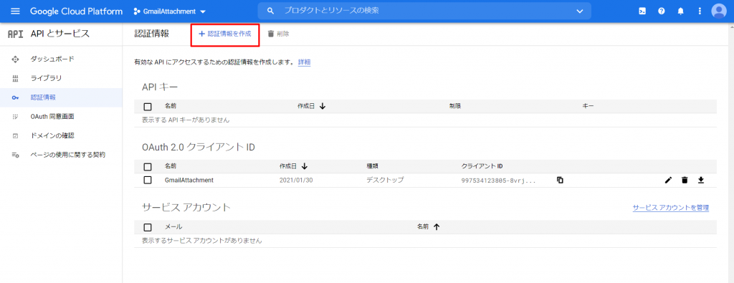Click the 削除 trash button
This screenshot has height=283, width=734.
coord(278,34)
